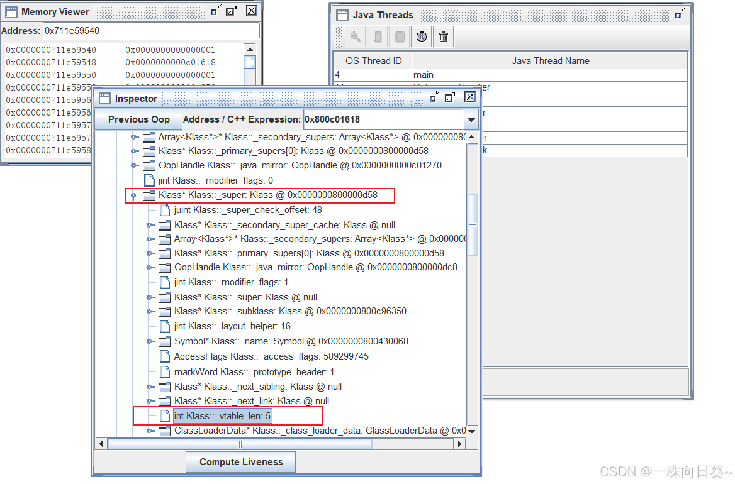Click the Show Java Stack Trace icon in Java Threads
The width and height of the screenshot is (735, 484).
coord(400,36)
